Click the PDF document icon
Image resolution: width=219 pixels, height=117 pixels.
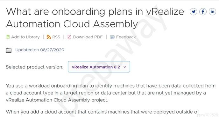[69, 37]
